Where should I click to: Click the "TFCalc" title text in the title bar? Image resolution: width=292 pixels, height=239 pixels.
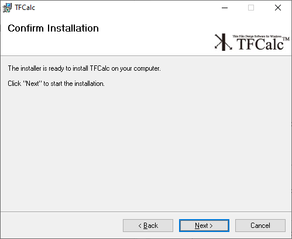point(25,8)
